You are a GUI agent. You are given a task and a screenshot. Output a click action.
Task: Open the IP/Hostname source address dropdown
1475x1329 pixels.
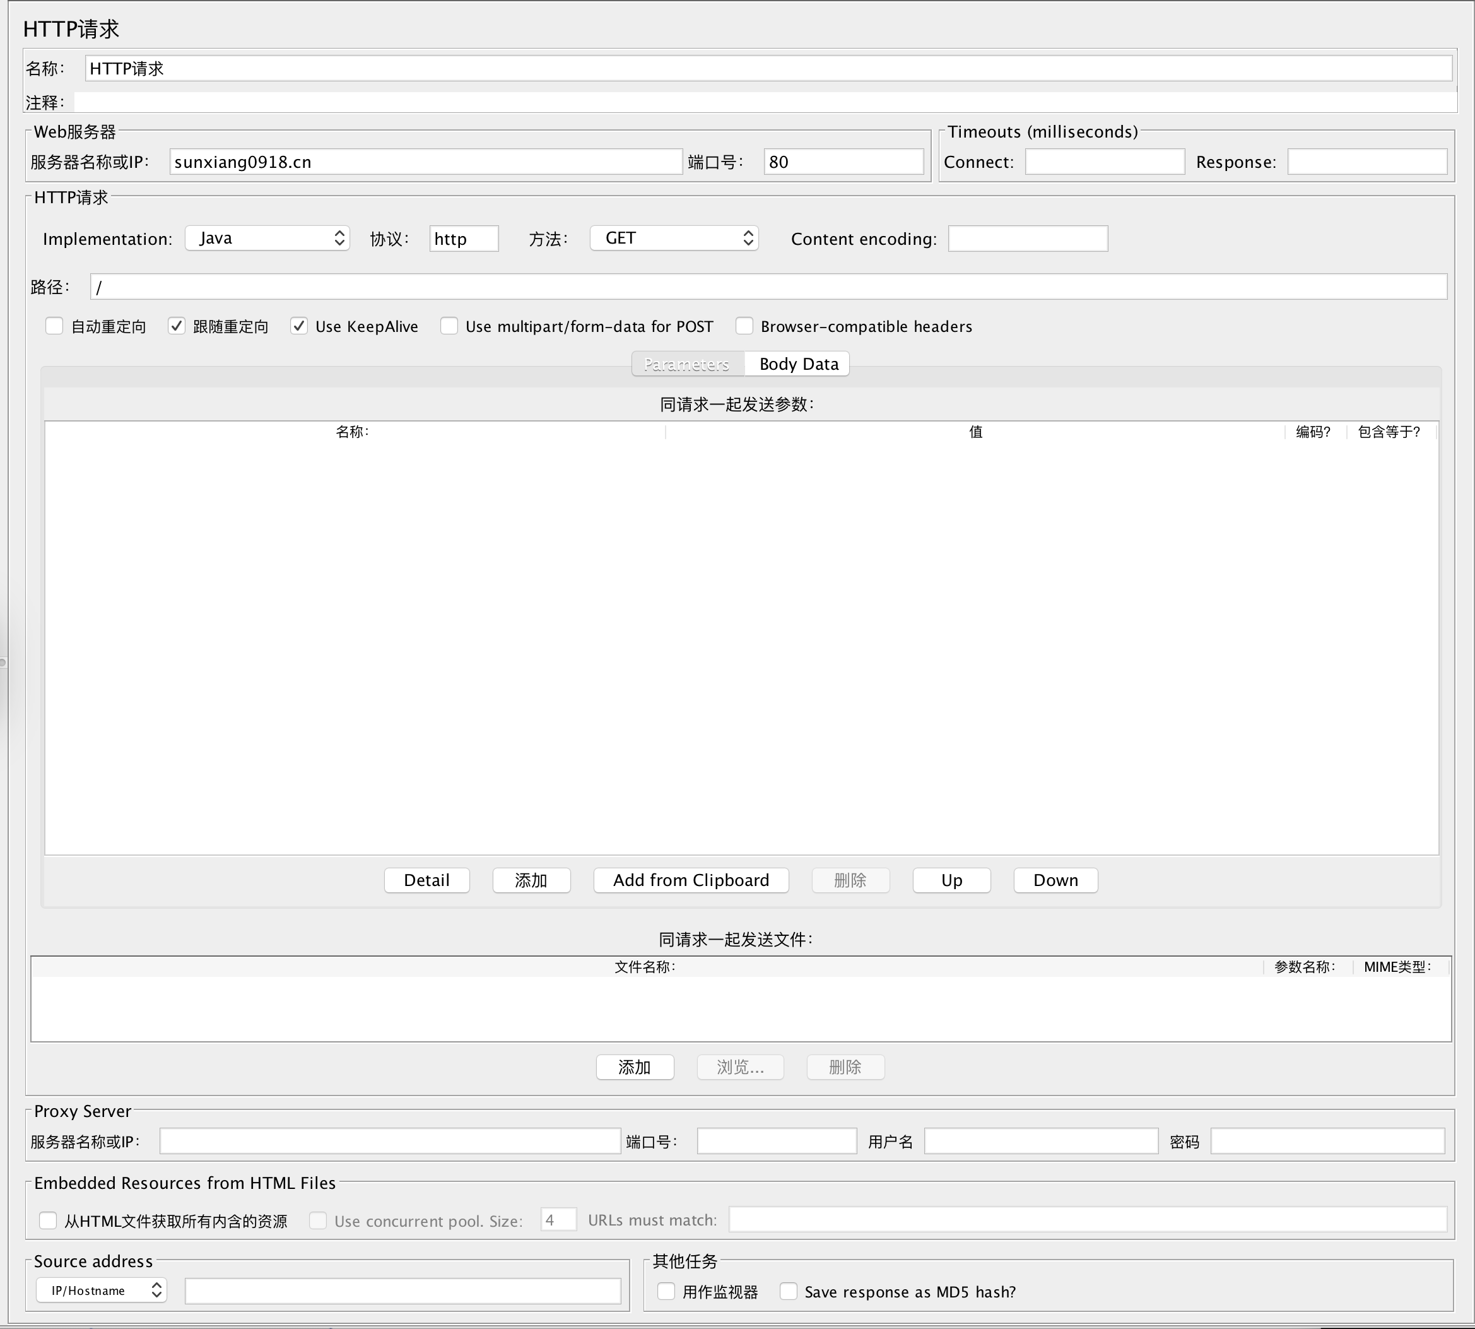(102, 1291)
